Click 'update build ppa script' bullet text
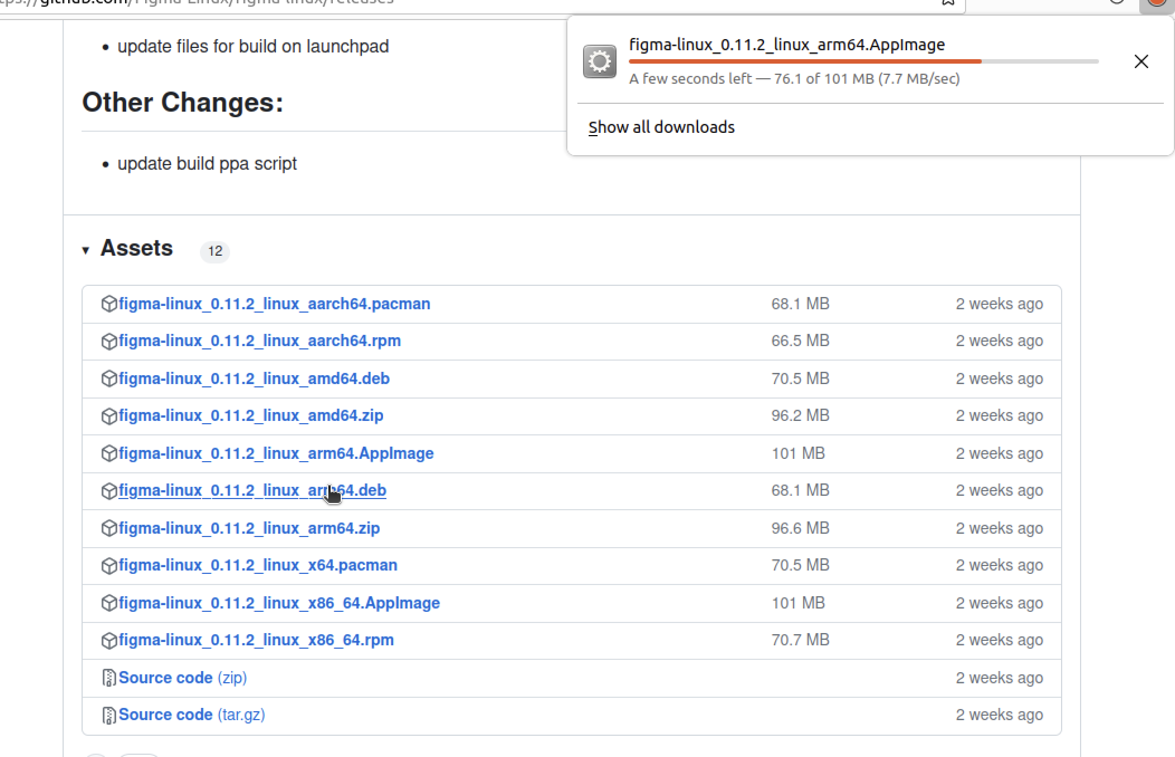Viewport: 1175px width, 757px height. click(x=207, y=164)
